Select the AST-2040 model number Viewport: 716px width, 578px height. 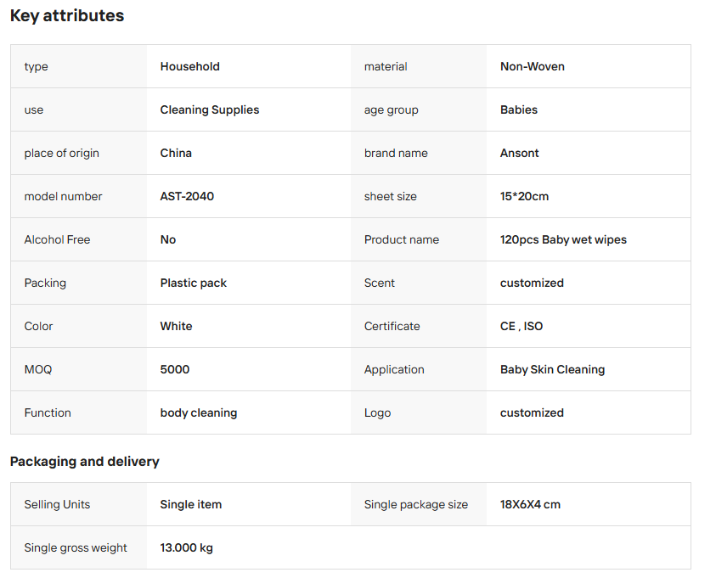pos(187,197)
